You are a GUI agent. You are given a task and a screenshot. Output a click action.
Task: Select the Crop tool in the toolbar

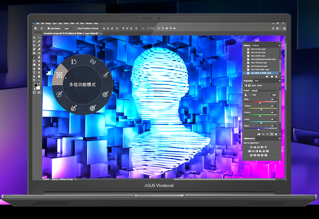click(34, 45)
